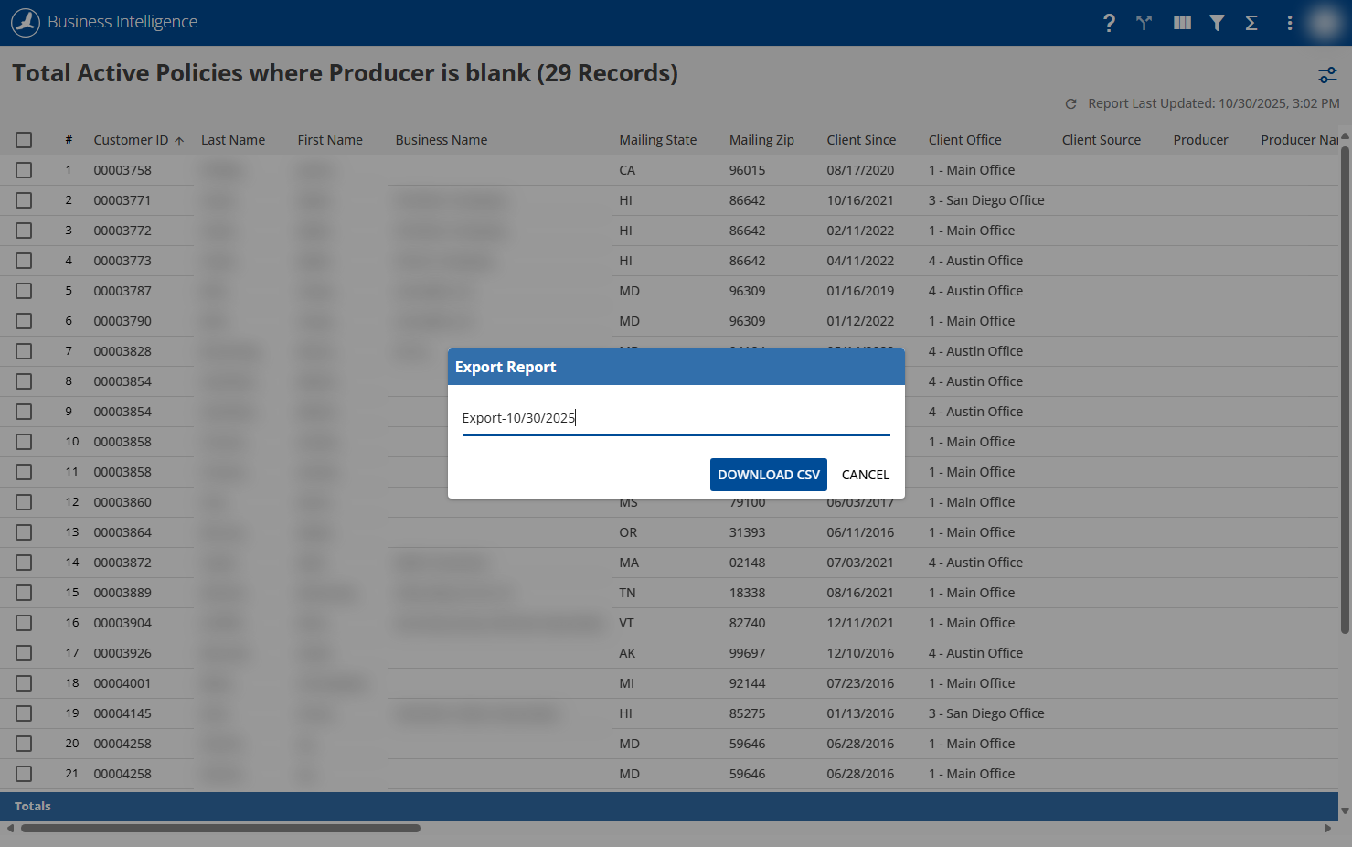Click the Producer column header
The height and width of the screenshot is (847, 1352).
point(1201,140)
